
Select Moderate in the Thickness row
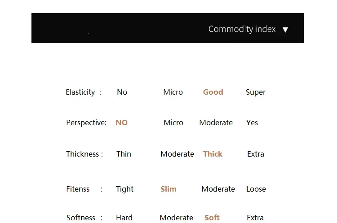[x=177, y=154]
